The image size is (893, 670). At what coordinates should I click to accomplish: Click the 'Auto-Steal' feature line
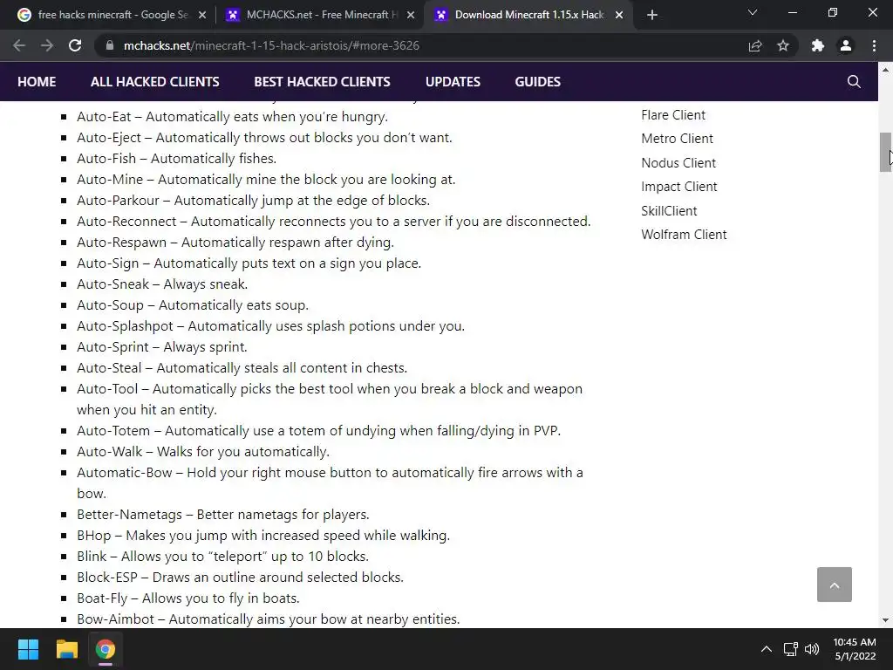pos(242,368)
